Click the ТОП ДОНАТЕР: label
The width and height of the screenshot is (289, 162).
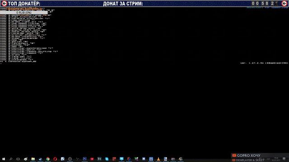24,4
